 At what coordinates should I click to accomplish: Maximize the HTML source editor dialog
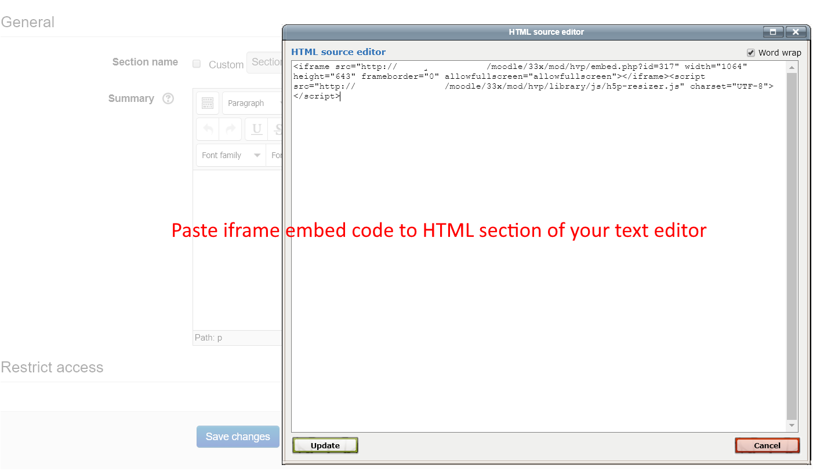[x=773, y=32]
